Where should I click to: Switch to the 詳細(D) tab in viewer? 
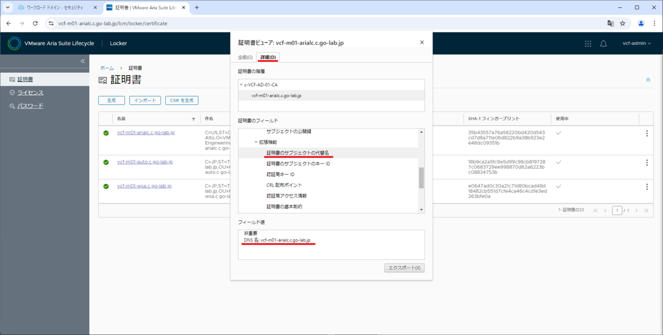[269, 57]
